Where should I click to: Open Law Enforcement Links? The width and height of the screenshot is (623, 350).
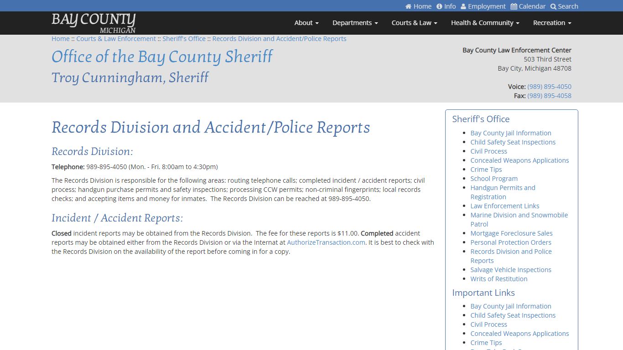[x=505, y=206]
